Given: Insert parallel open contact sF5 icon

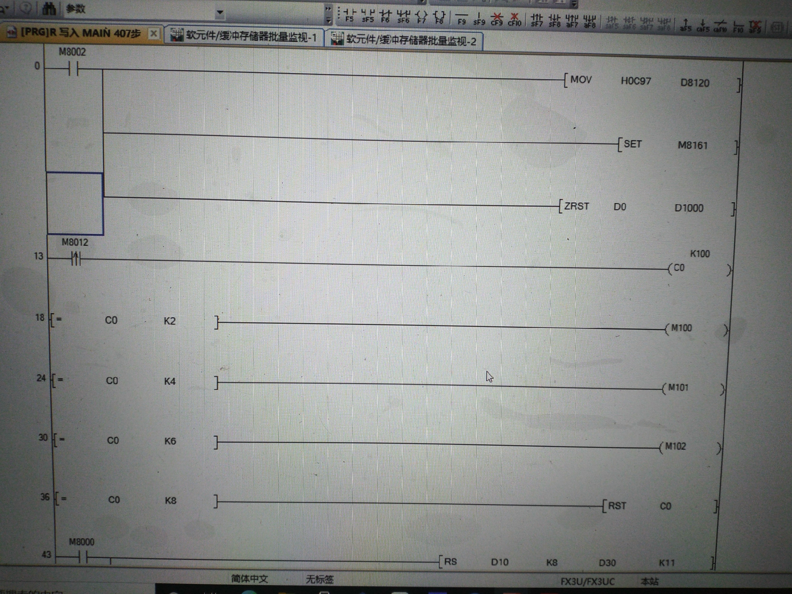Looking at the screenshot, I should 367,16.
